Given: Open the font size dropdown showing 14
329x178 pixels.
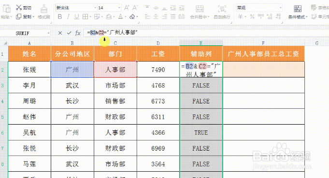Looking at the screenshot, I should 119,8.
